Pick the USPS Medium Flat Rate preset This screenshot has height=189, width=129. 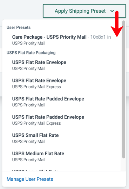point(62,156)
